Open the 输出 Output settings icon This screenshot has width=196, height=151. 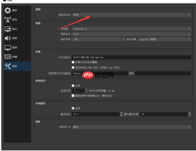tap(8, 29)
